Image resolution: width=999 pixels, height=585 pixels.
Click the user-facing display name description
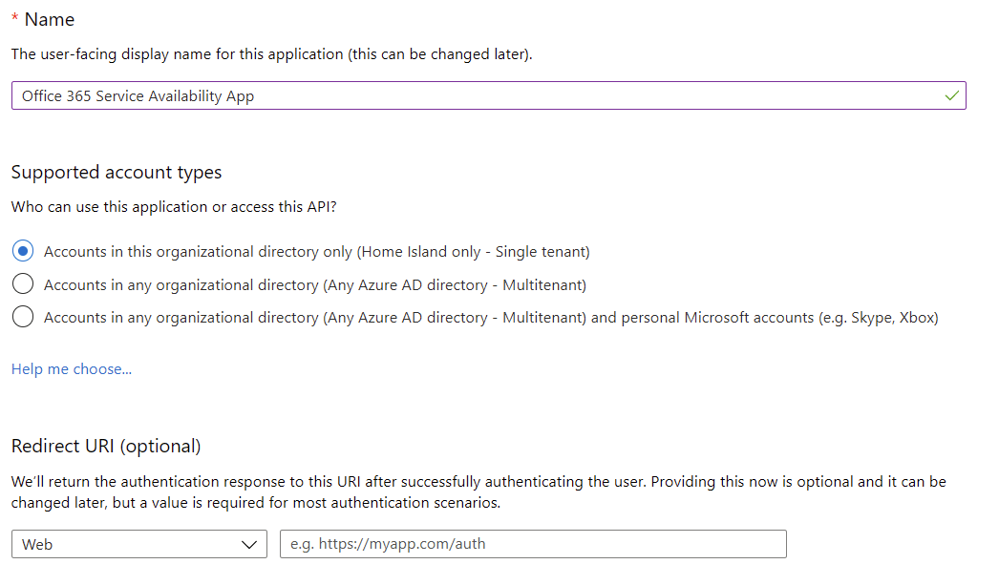[x=272, y=54]
